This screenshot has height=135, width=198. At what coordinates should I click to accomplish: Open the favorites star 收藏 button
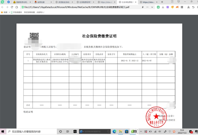pyautogui.click(x=4, y=12)
